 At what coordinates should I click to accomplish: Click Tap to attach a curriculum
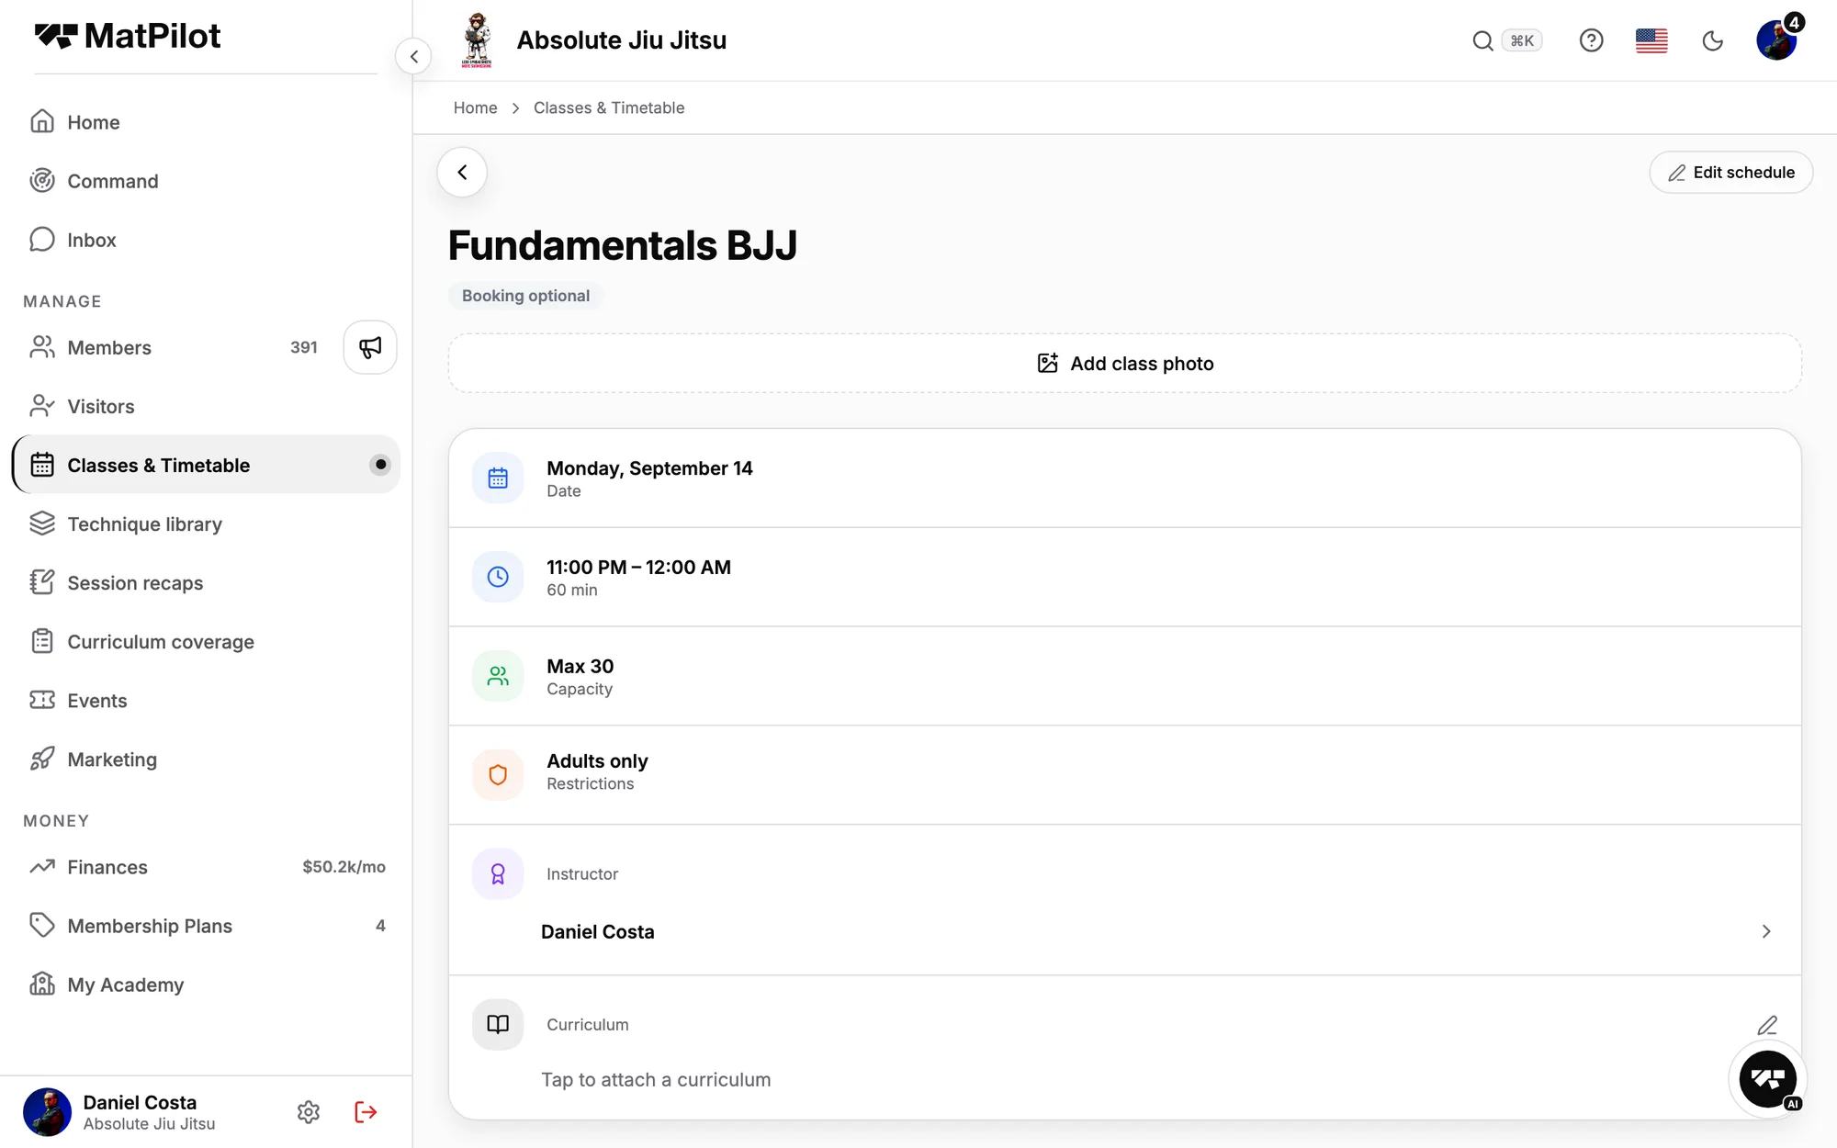(656, 1079)
